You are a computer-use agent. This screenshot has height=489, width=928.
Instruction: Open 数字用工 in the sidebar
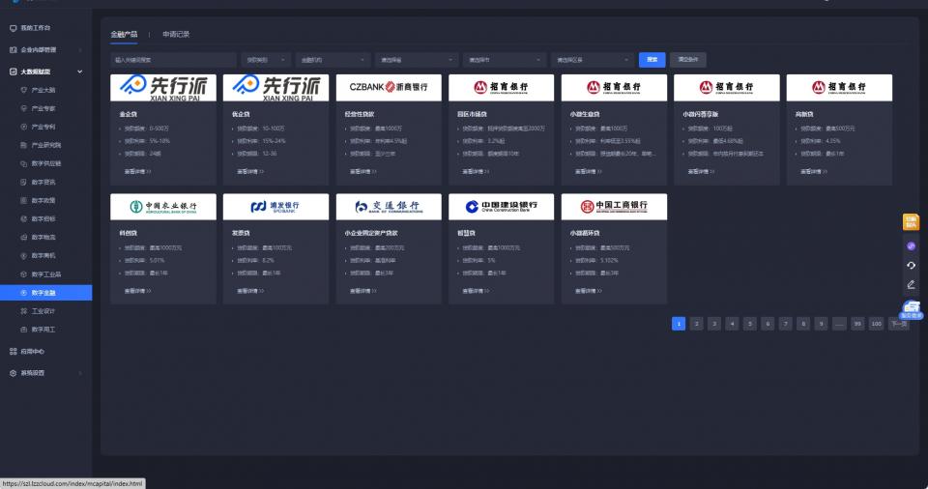pos(43,330)
